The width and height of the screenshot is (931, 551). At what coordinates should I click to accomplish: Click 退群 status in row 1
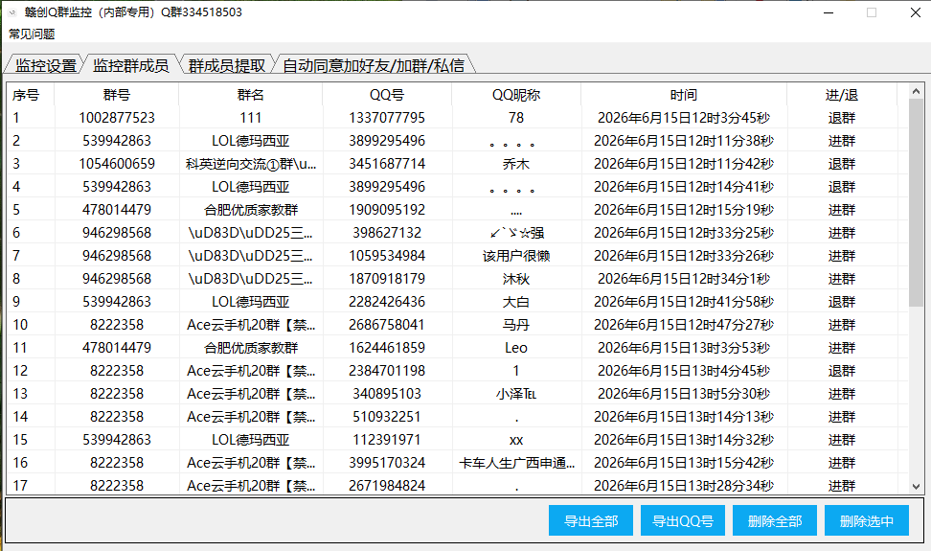842,118
